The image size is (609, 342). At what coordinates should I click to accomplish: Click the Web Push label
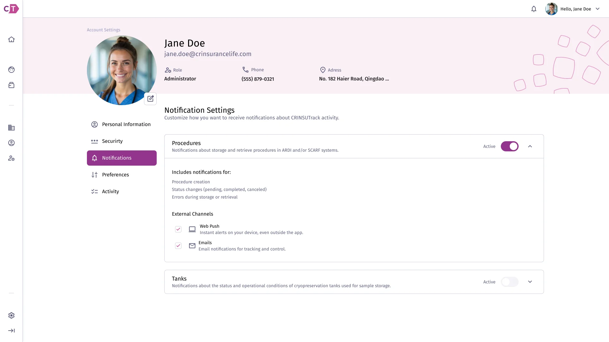coord(209,226)
